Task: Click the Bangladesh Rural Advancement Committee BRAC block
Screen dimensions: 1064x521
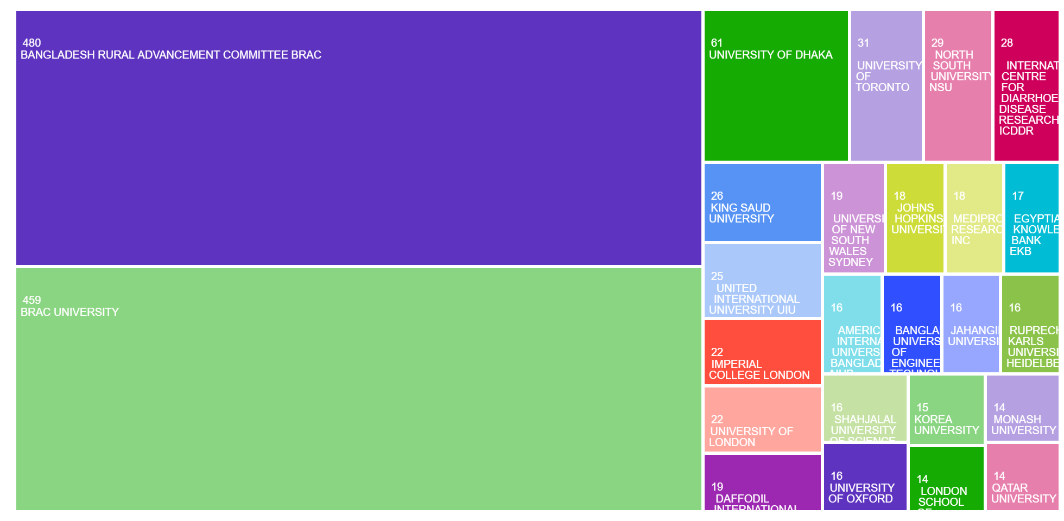Action: [x=358, y=138]
